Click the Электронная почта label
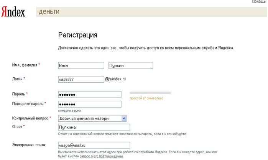This screenshot has width=268, height=160. pos(28,145)
